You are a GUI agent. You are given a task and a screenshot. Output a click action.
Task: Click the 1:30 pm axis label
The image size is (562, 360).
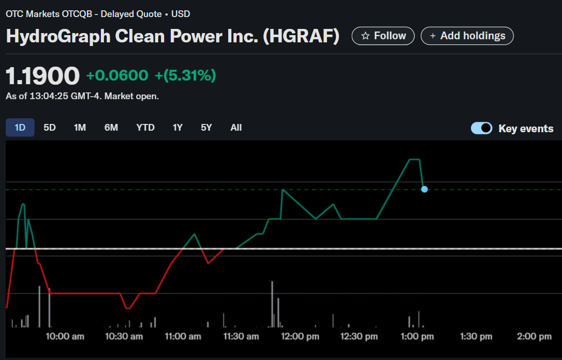476,336
